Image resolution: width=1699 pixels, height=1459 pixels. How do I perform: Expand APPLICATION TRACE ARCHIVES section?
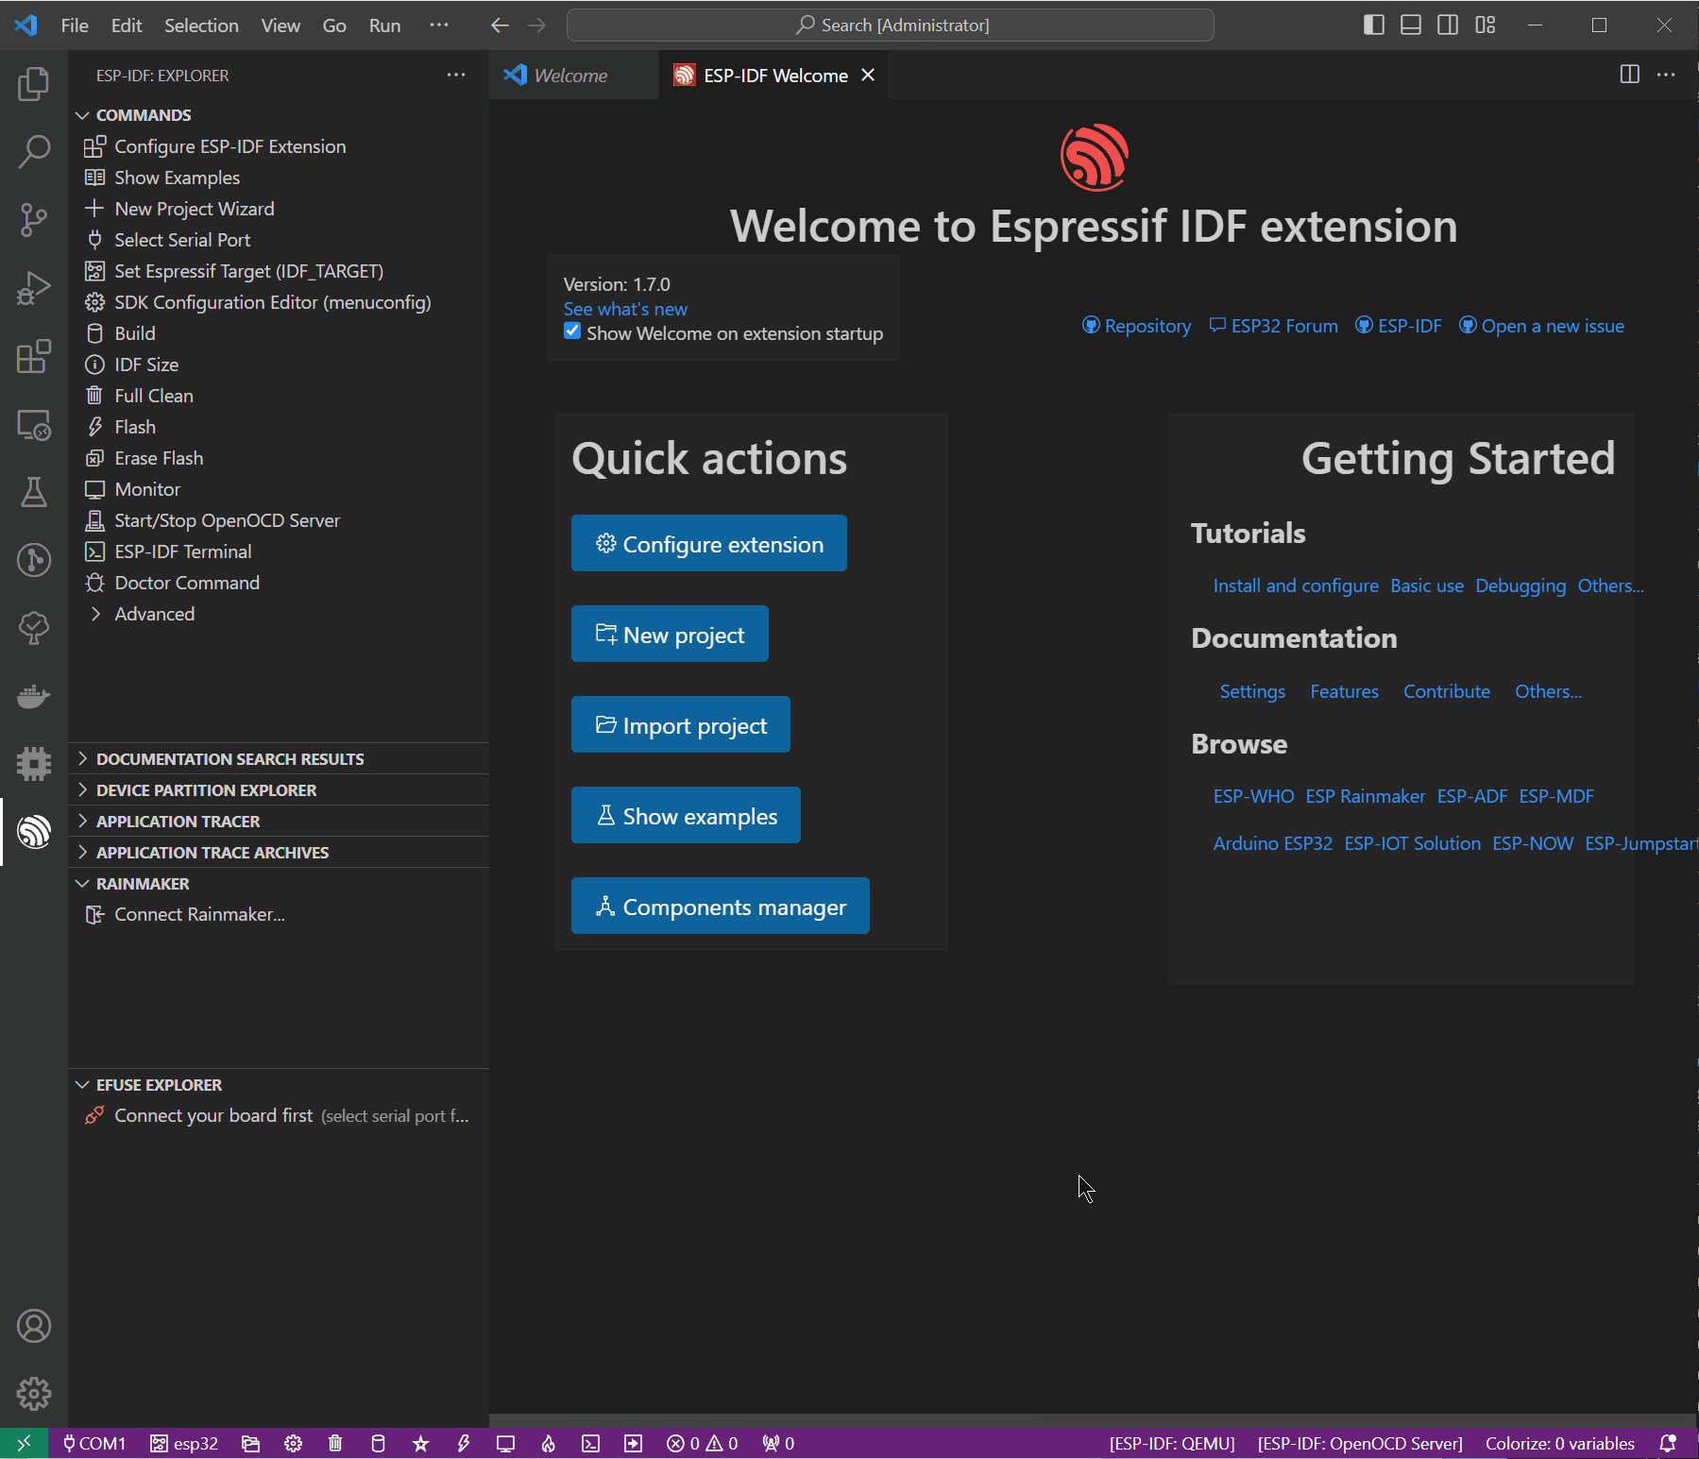point(279,853)
